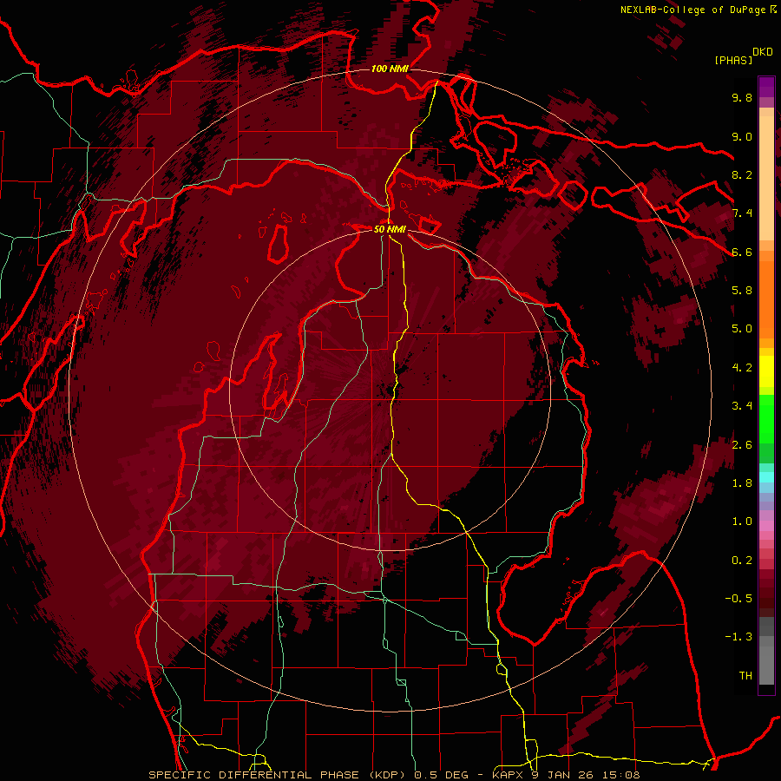Click the 1.0 value on color scale

coord(742,522)
